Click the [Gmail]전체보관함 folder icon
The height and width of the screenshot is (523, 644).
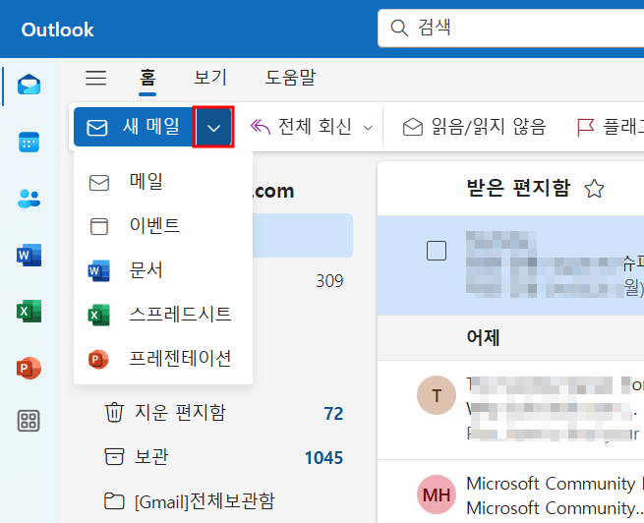[x=114, y=500]
